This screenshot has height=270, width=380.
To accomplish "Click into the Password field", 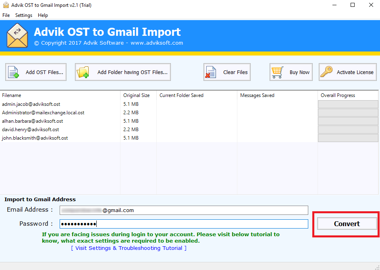I will click(x=184, y=224).
